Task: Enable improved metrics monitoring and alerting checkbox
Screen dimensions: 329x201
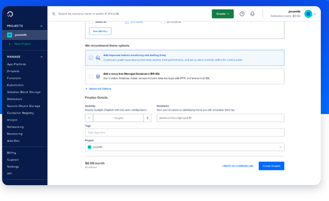Action: [91, 58]
